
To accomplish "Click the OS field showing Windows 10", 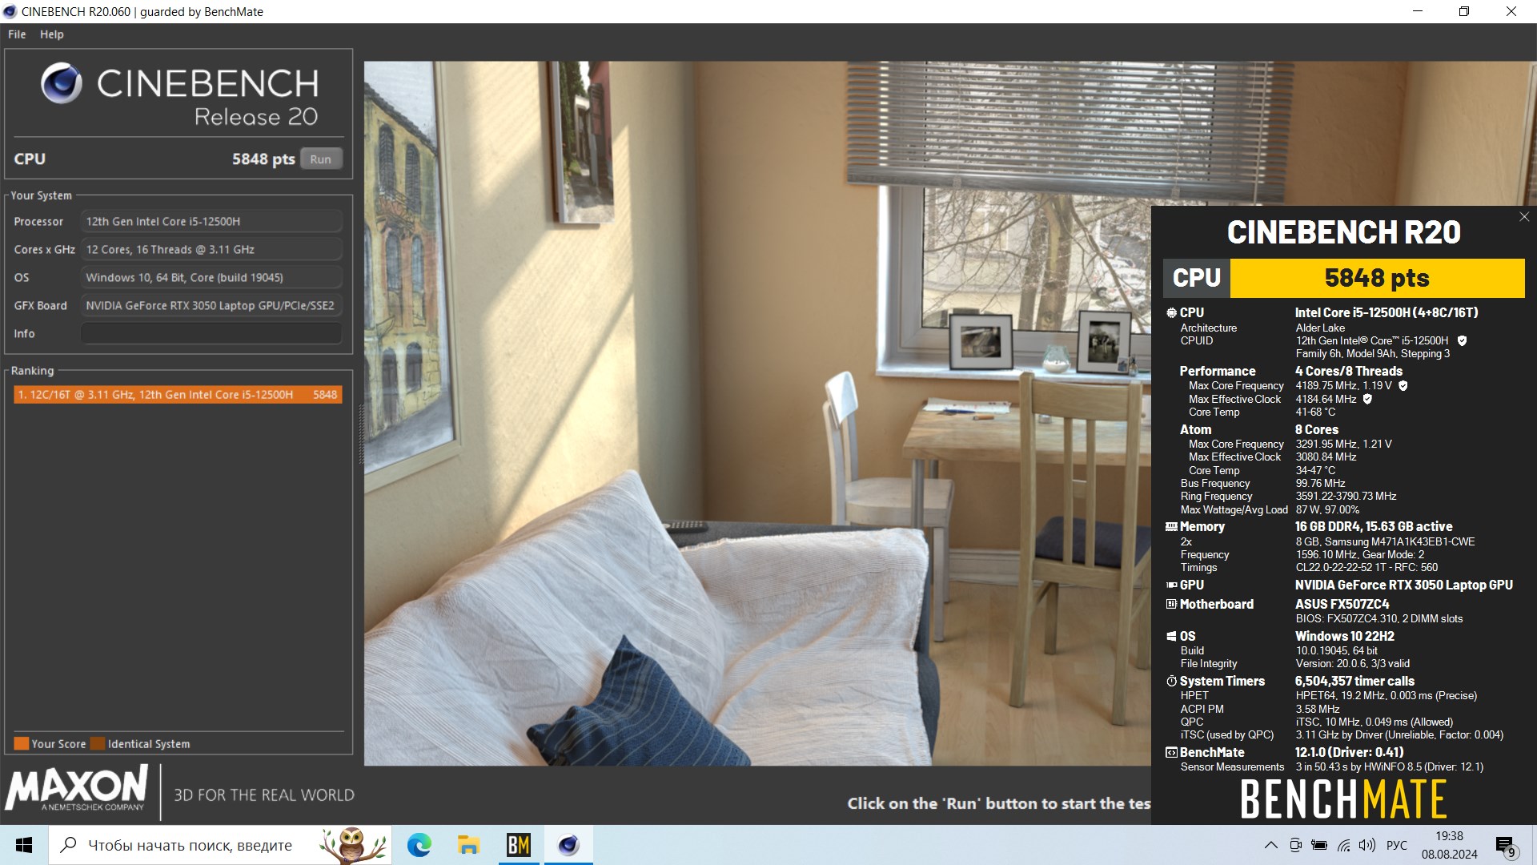I will pyautogui.click(x=211, y=277).
